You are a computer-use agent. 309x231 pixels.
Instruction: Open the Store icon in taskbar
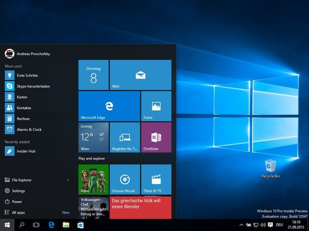[x=80, y=225]
